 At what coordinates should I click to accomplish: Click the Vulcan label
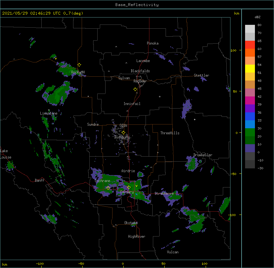point(173,252)
